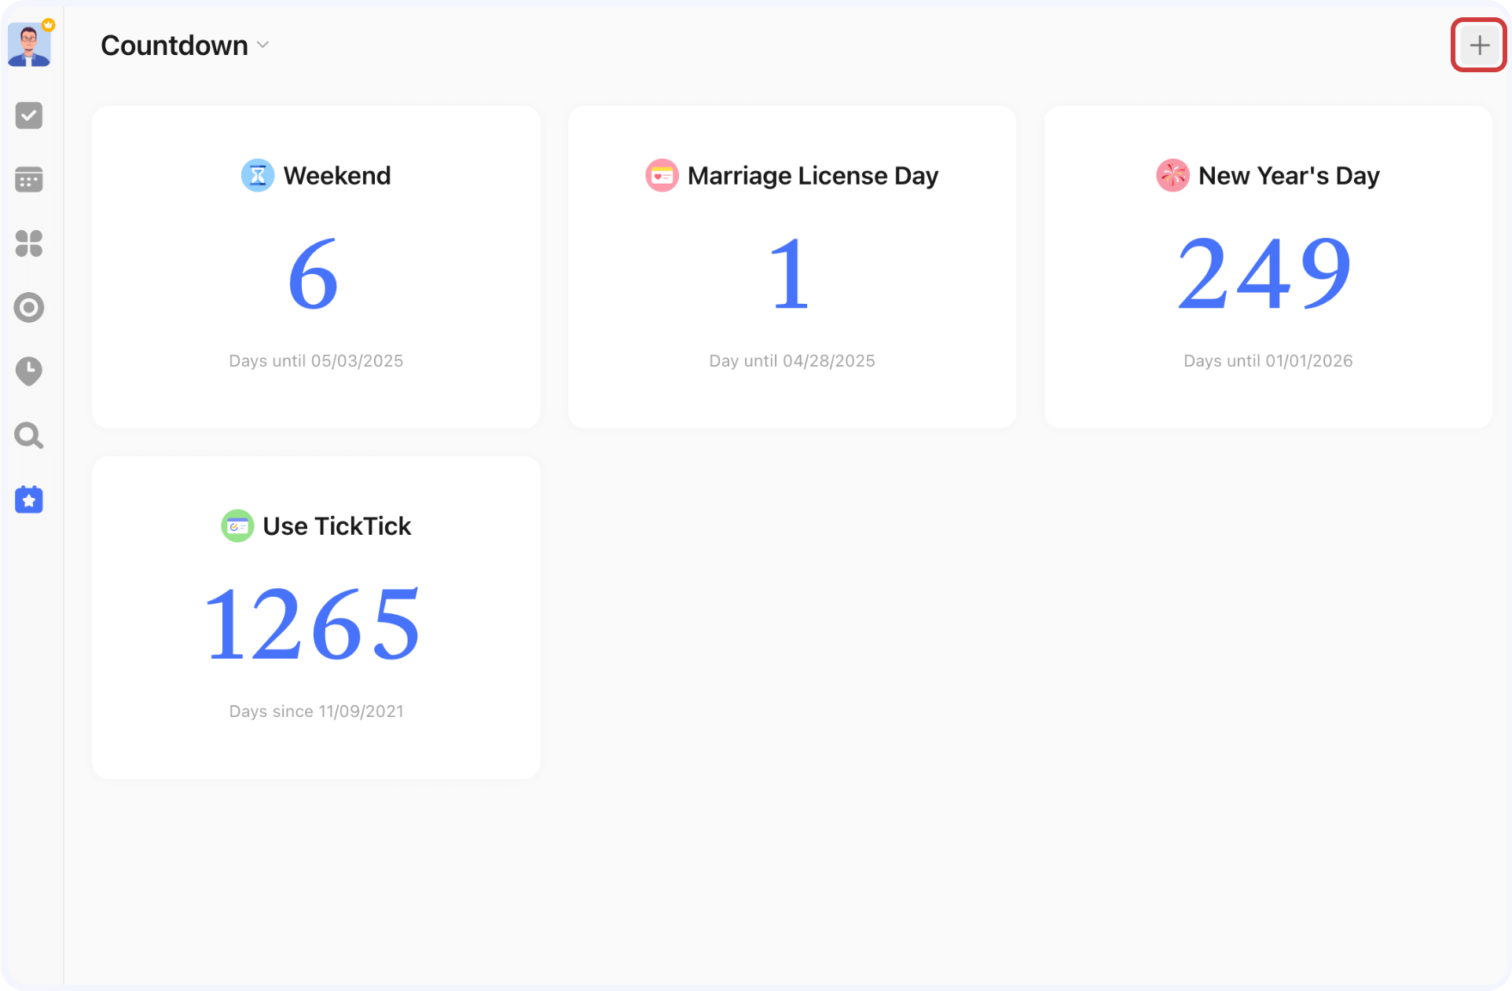Open the user avatar menu

click(x=30, y=45)
